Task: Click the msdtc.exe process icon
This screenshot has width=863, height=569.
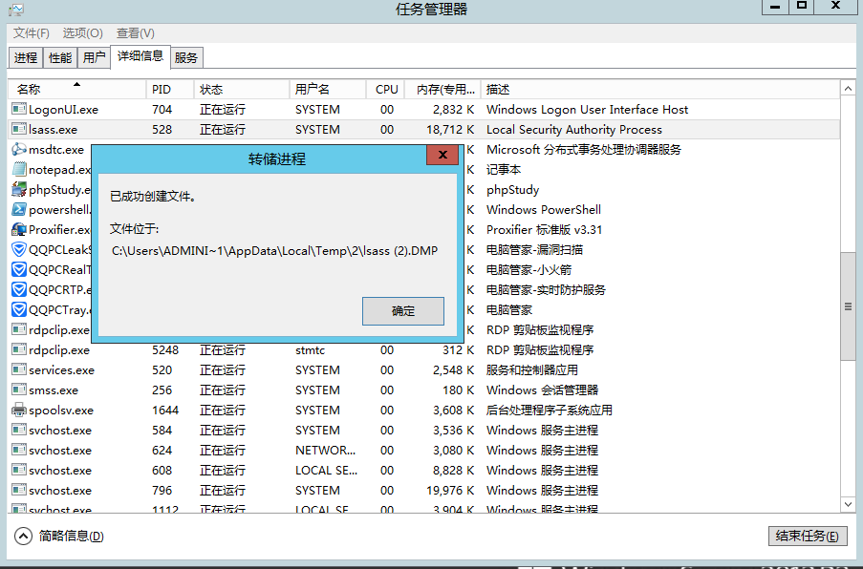Action: click(x=19, y=149)
